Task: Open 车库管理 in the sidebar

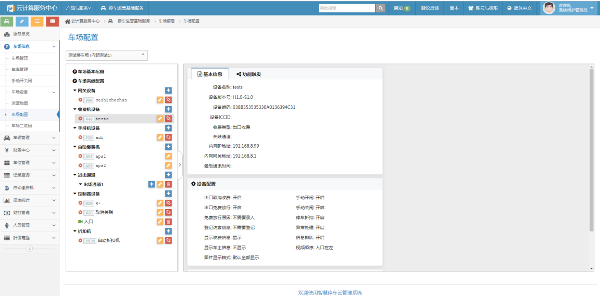Action: pyautogui.click(x=19, y=70)
